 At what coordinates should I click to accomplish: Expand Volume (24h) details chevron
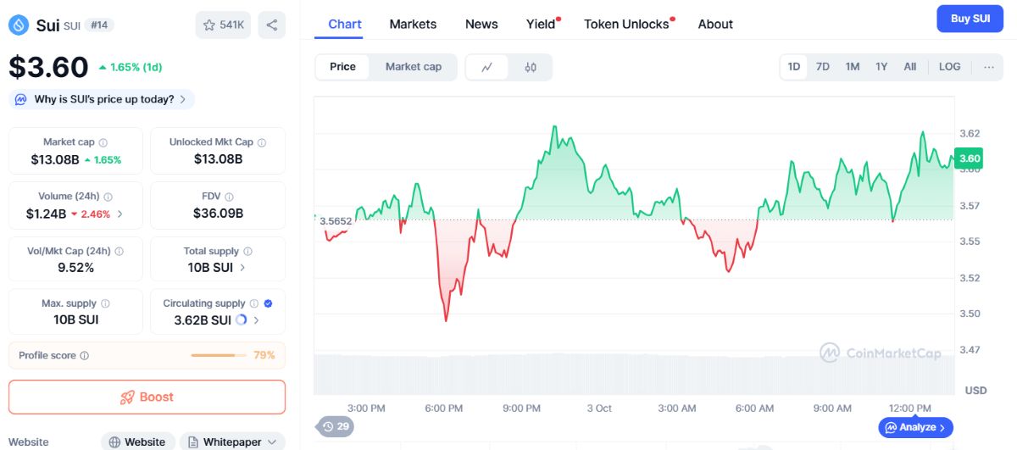(x=119, y=214)
